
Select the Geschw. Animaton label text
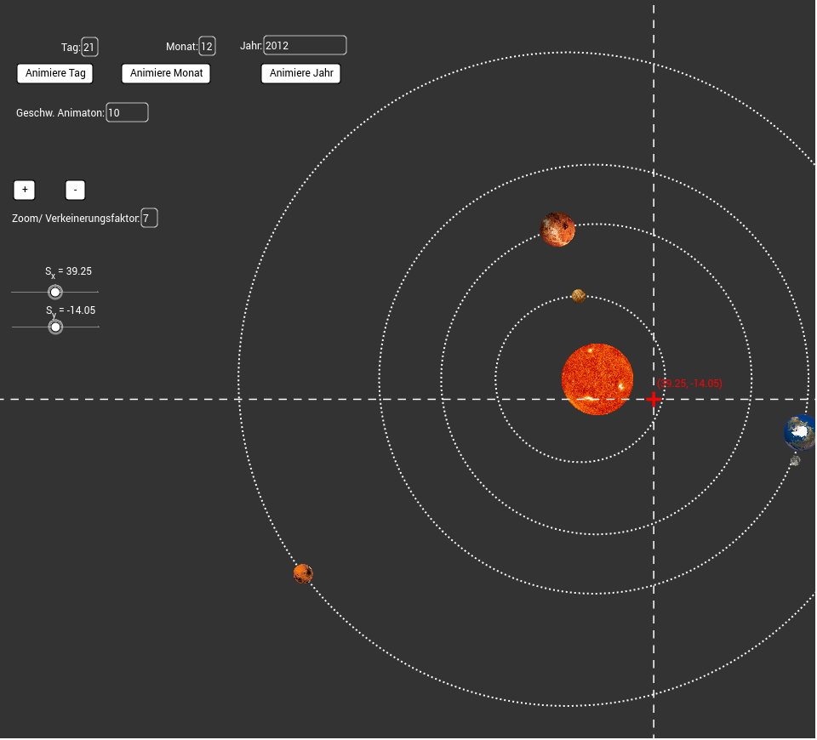click(60, 113)
